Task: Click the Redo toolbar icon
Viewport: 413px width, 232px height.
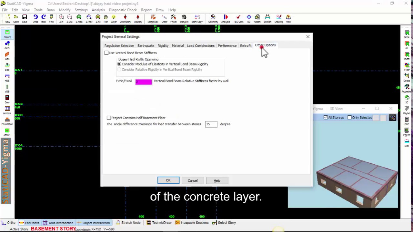Action: click(44, 18)
